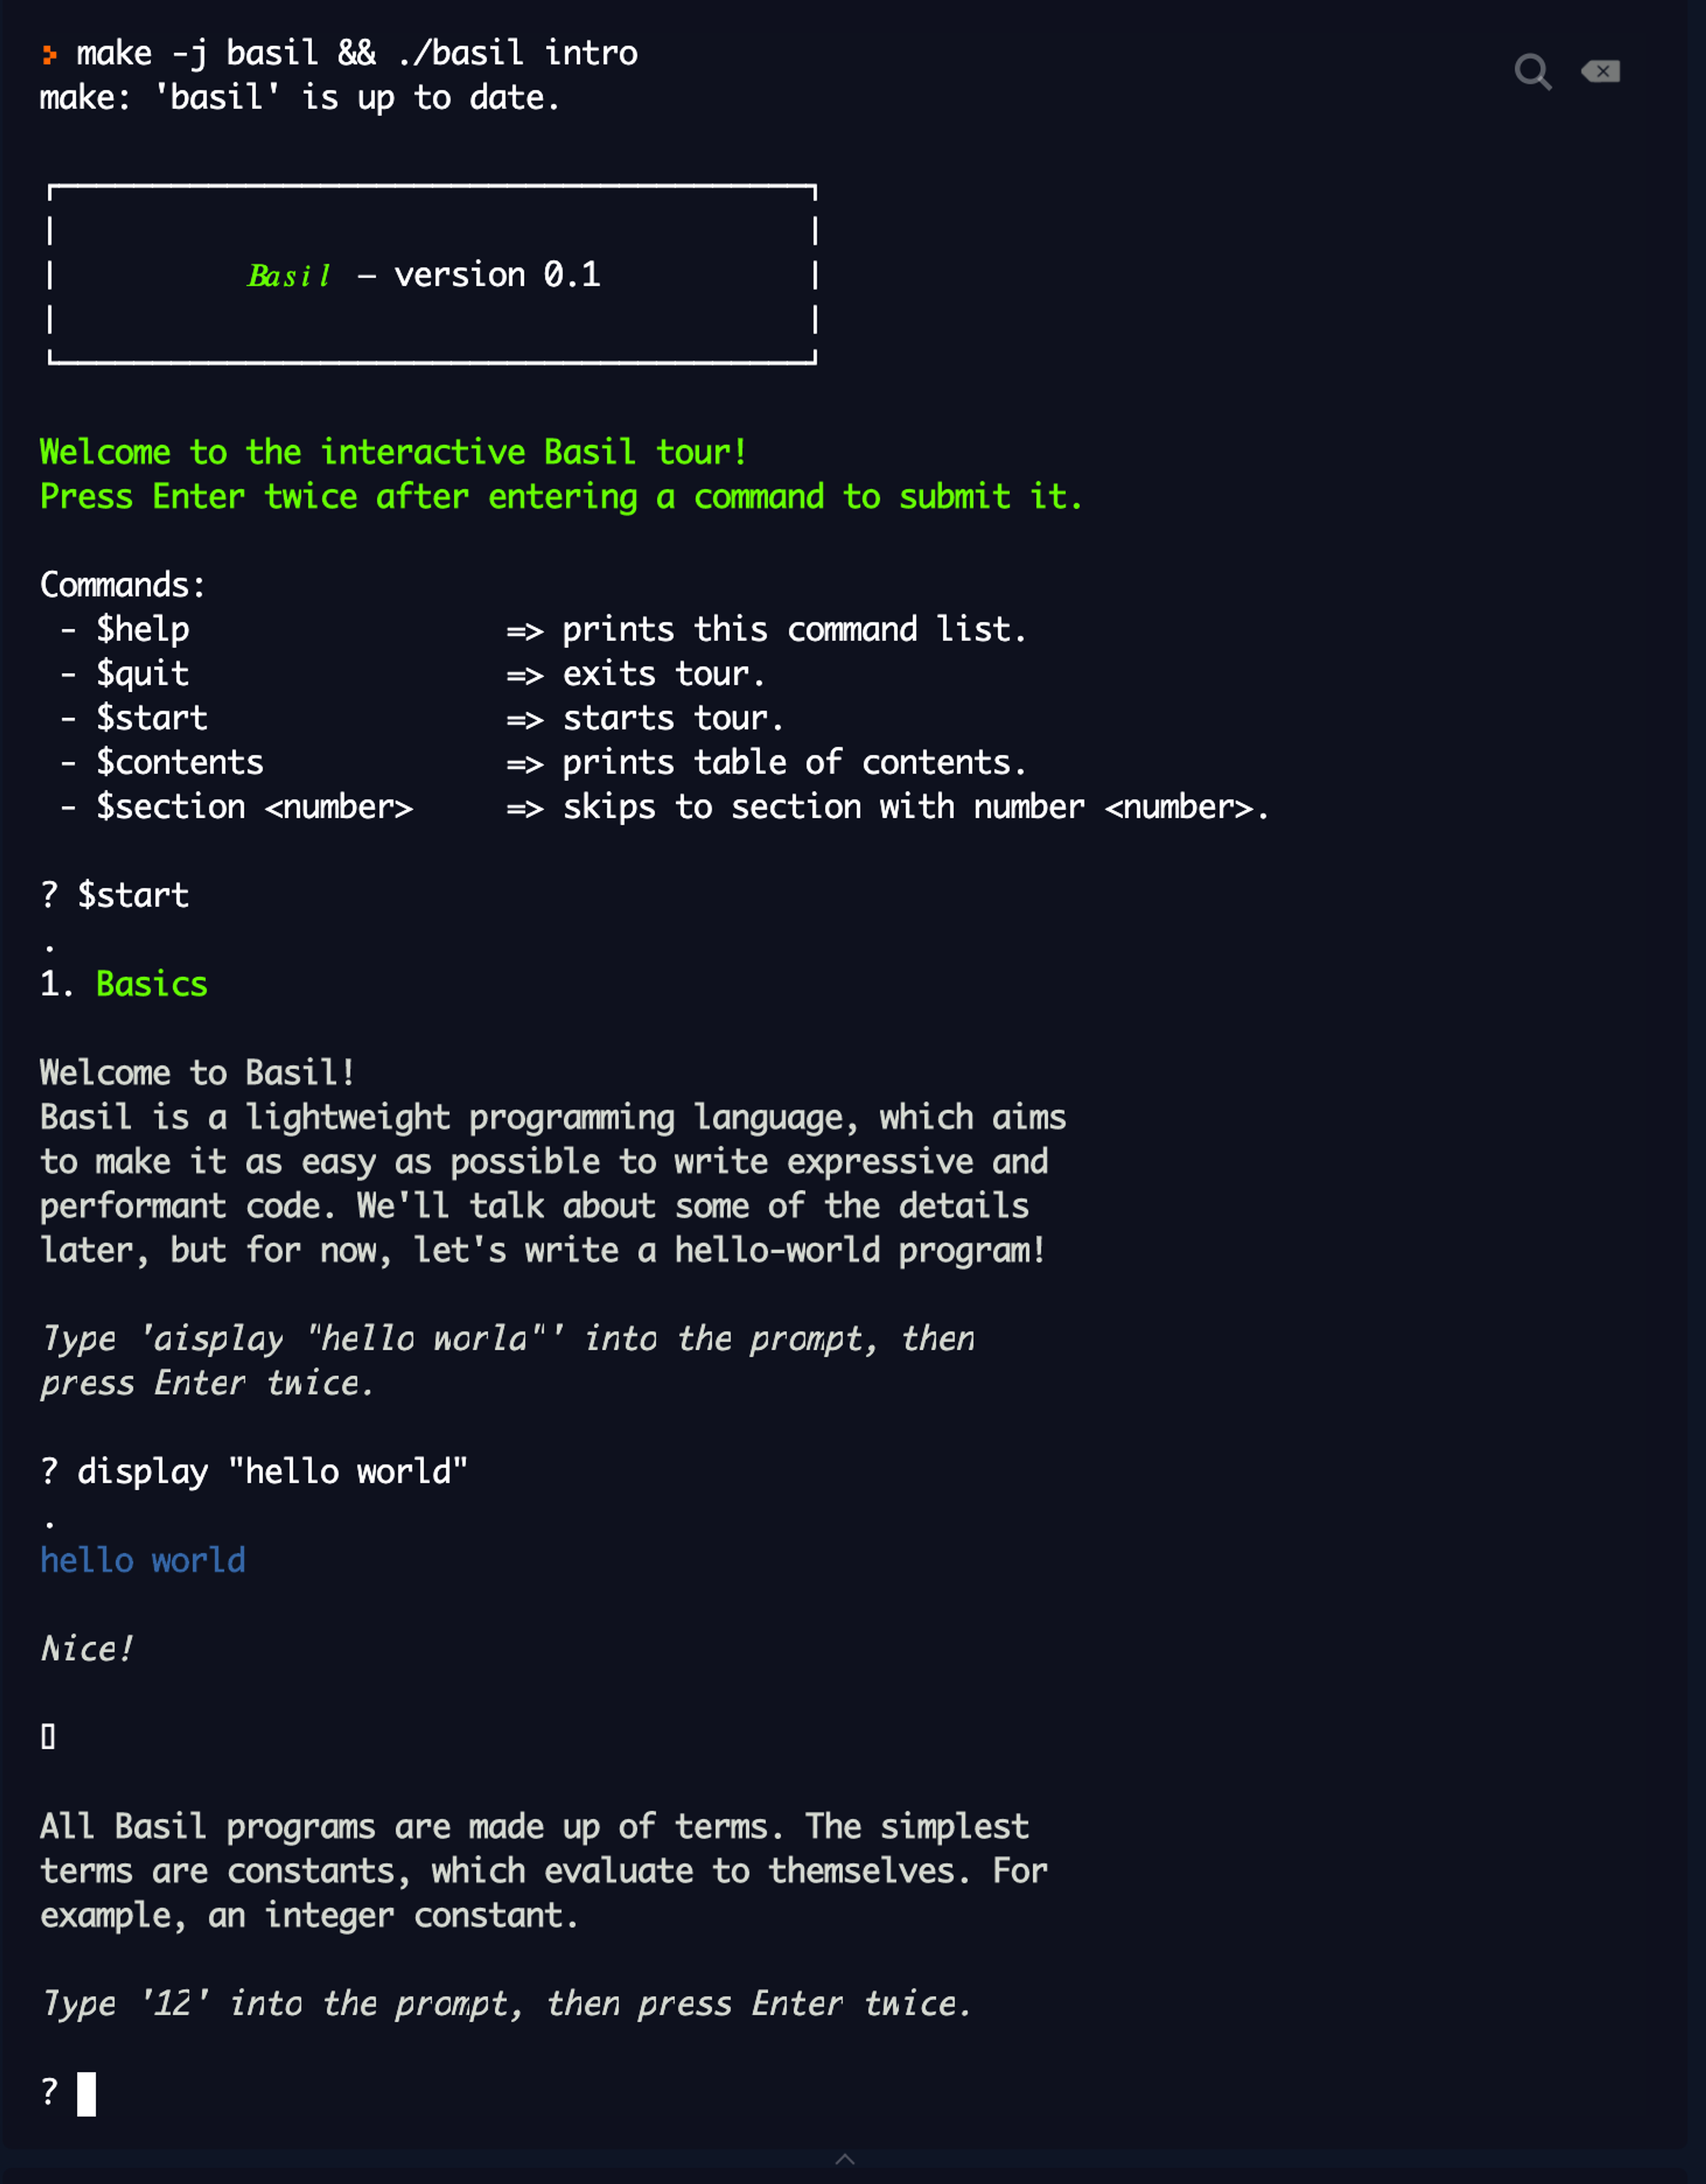Click the green Basil logo text
This screenshot has height=2184, width=1706.
point(289,275)
